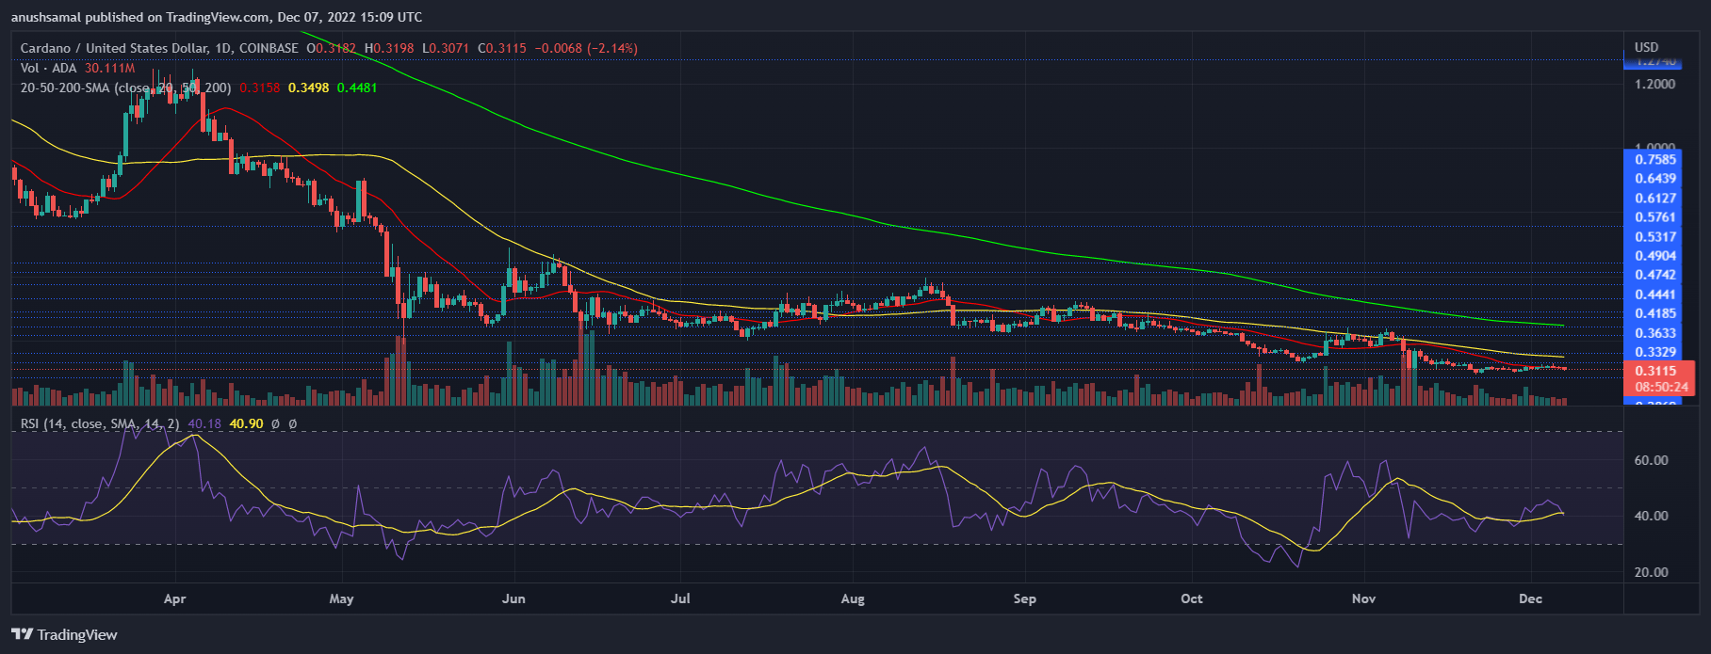
Task: Select the 0.4441 horizontal line price tag
Action: (1654, 295)
